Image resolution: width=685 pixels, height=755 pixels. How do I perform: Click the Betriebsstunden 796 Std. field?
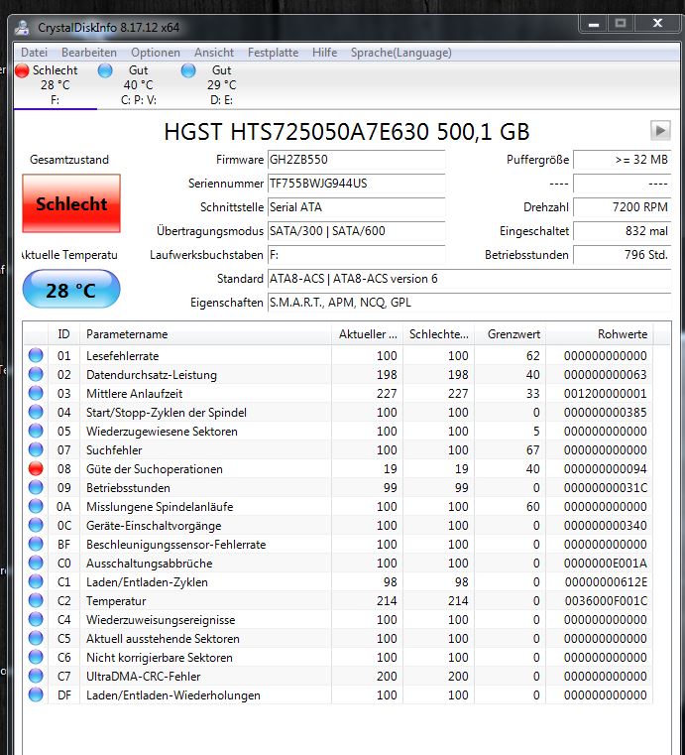coord(622,255)
